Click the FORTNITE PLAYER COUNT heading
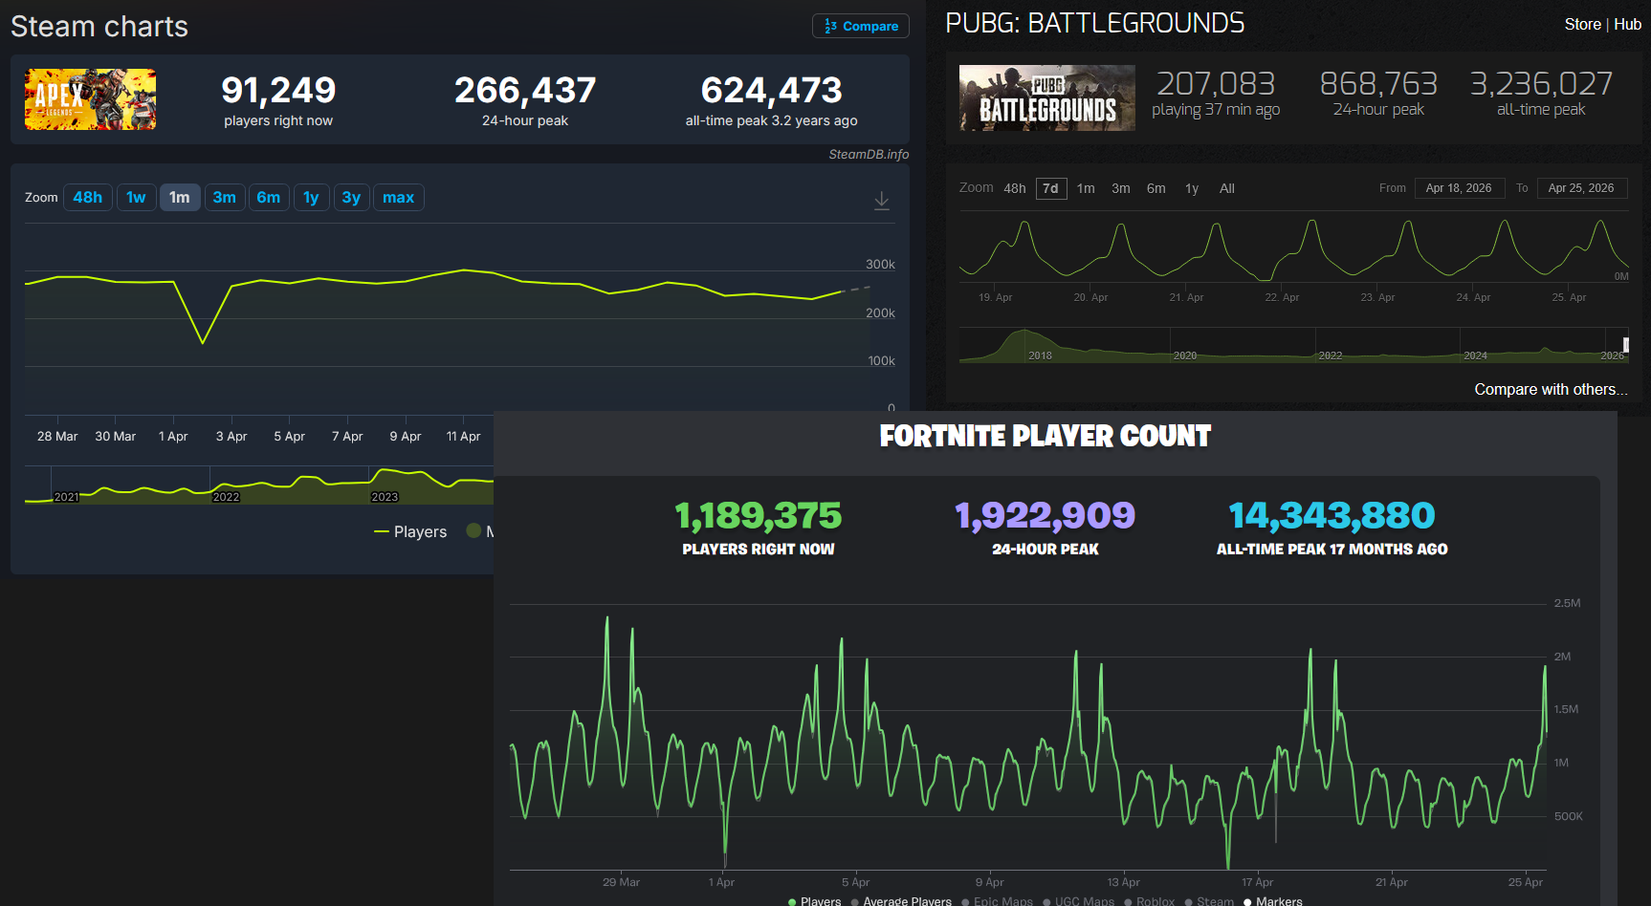Viewport: 1651px width, 906px height. click(x=1046, y=437)
